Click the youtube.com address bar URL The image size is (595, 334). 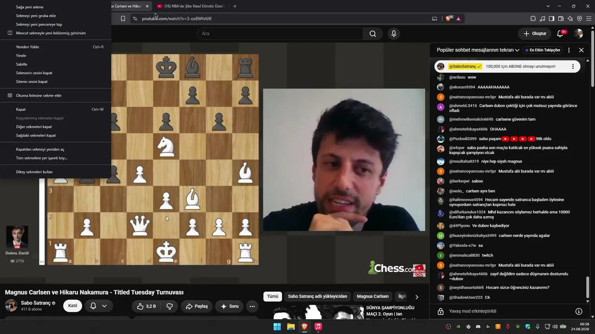point(177,19)
